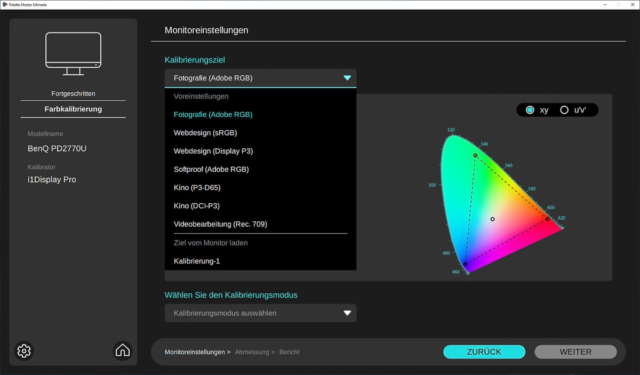
Task: Select the u'v' chromaticity radio button
Action: pyautogui.click(x=564, y=110)
